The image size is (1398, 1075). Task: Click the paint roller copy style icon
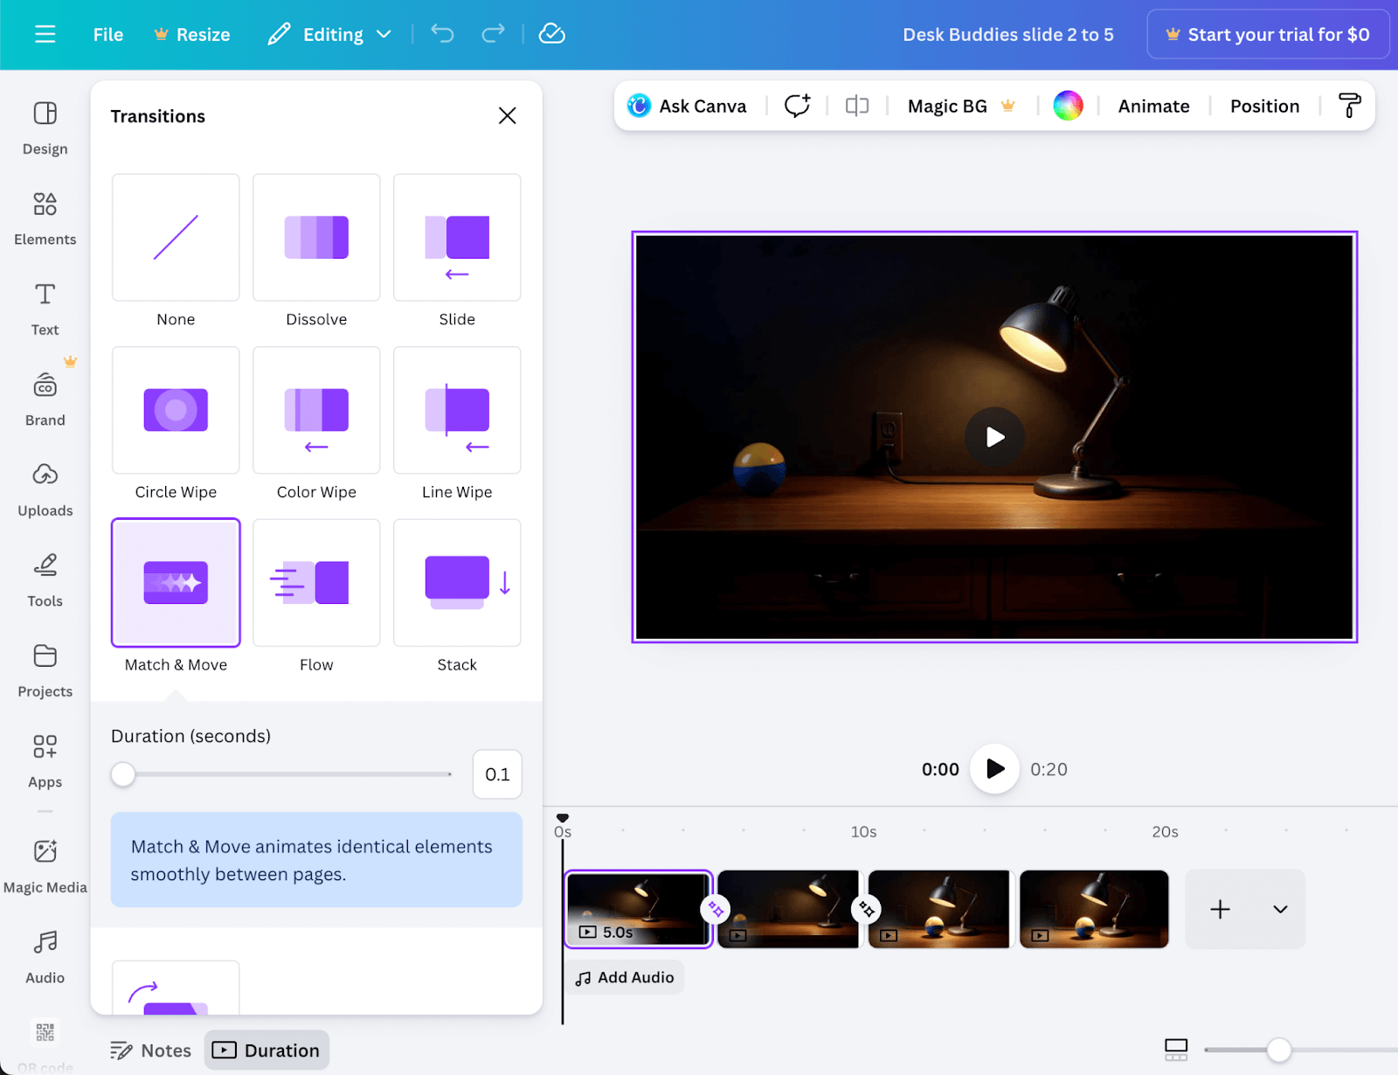[x=1349, y=106]
